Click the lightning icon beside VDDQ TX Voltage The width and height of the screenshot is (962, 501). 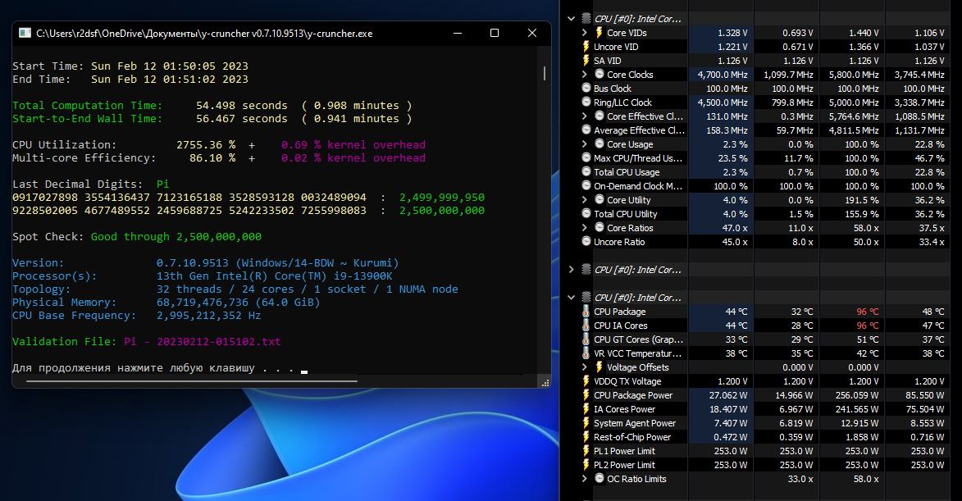(x=586, y=381)
